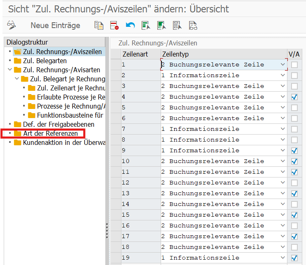The width and height of the screenshot is (306, 265).
Task: Open the Zeilentyp dropdown for row 7
Action: click(x=282, y=129)
